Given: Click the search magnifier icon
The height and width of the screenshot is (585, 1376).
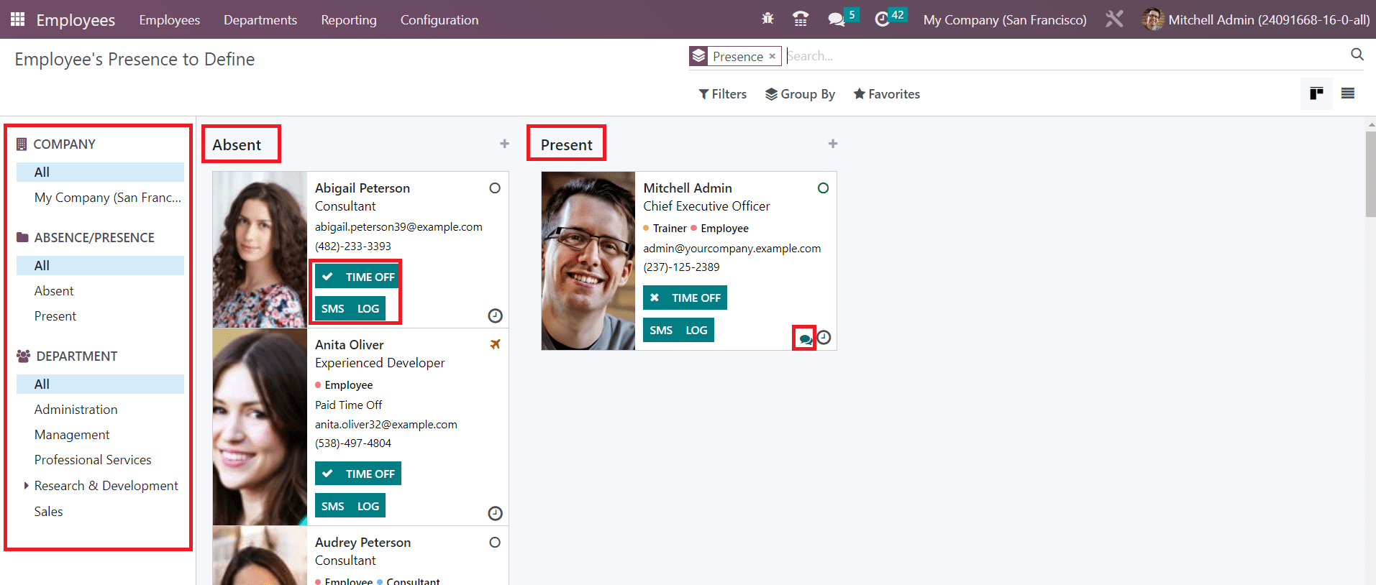Looking at the screenshot, I should coord(1357,55).
